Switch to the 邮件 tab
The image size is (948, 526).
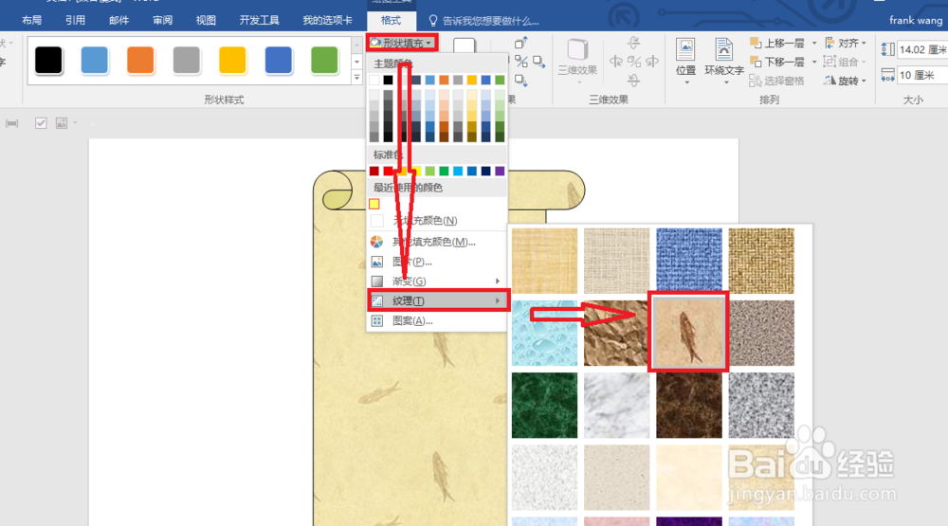pos(118,21)
